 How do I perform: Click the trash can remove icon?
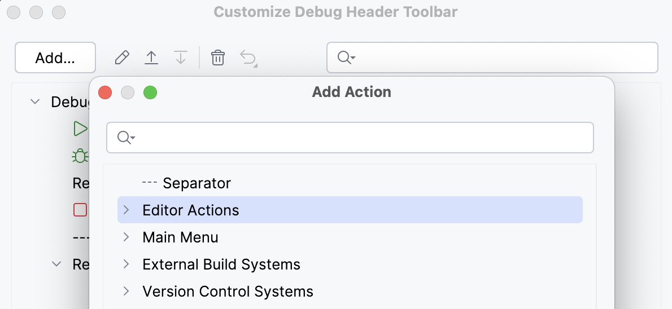click(x=218, y=58)
